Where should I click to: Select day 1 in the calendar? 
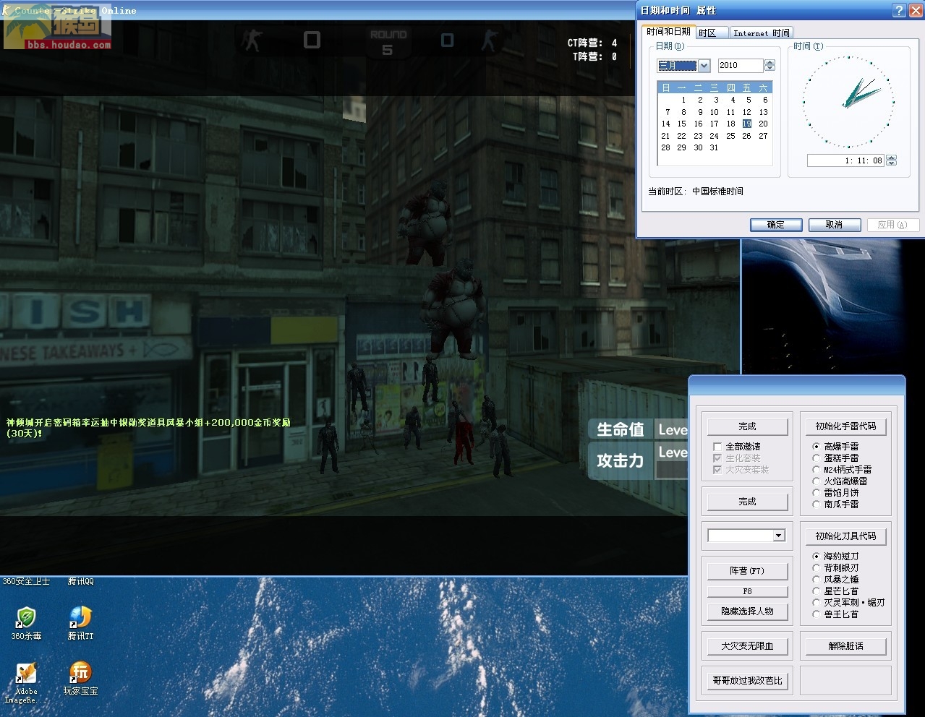[x=683, y=100]
